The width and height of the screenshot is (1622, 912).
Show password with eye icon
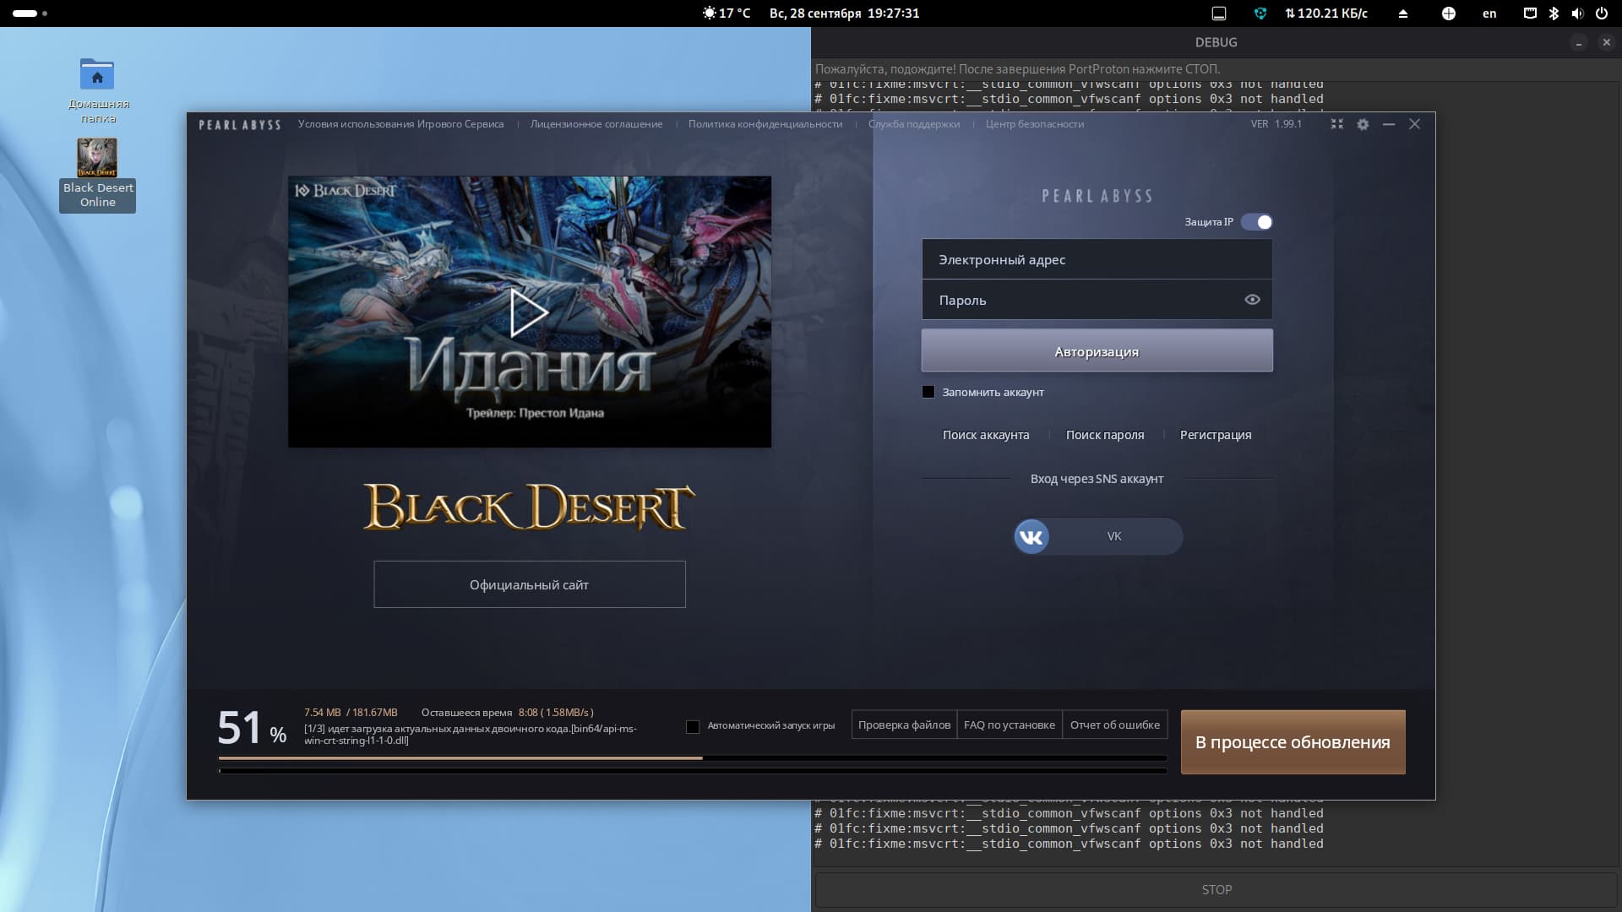[1252, 300]
